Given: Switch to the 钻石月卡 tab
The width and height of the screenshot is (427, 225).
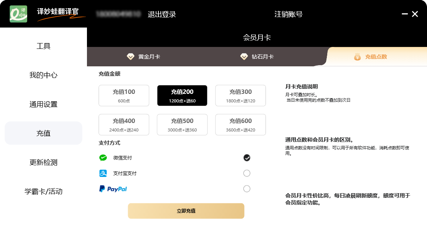Looking at the screenshot, I should (x=257, y=57).
